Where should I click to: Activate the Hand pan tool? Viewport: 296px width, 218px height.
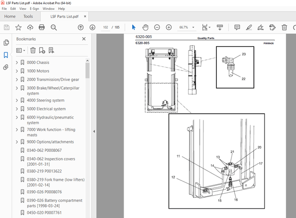[x=145, y=28]
